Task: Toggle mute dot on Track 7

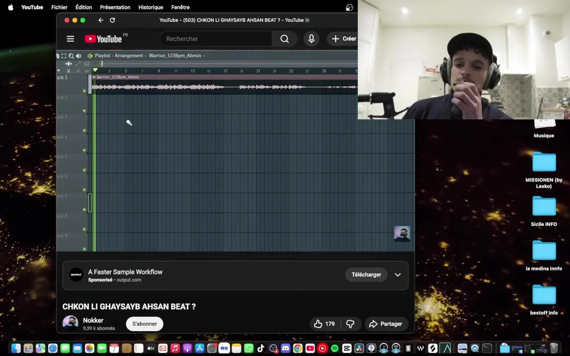Action: (x=84, y=210)
